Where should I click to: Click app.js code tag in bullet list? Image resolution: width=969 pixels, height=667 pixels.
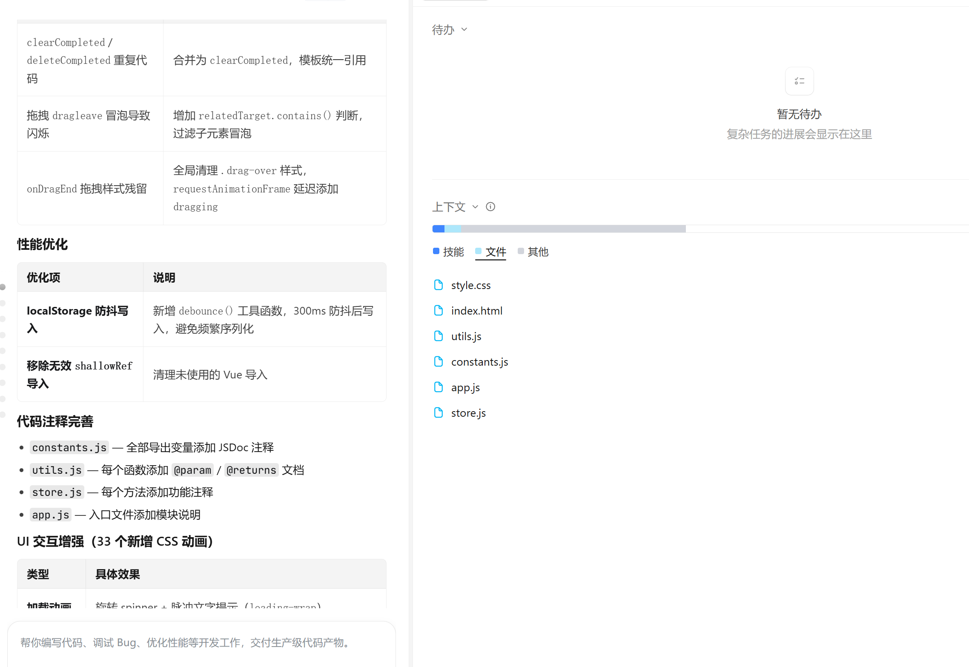[51, 515]
